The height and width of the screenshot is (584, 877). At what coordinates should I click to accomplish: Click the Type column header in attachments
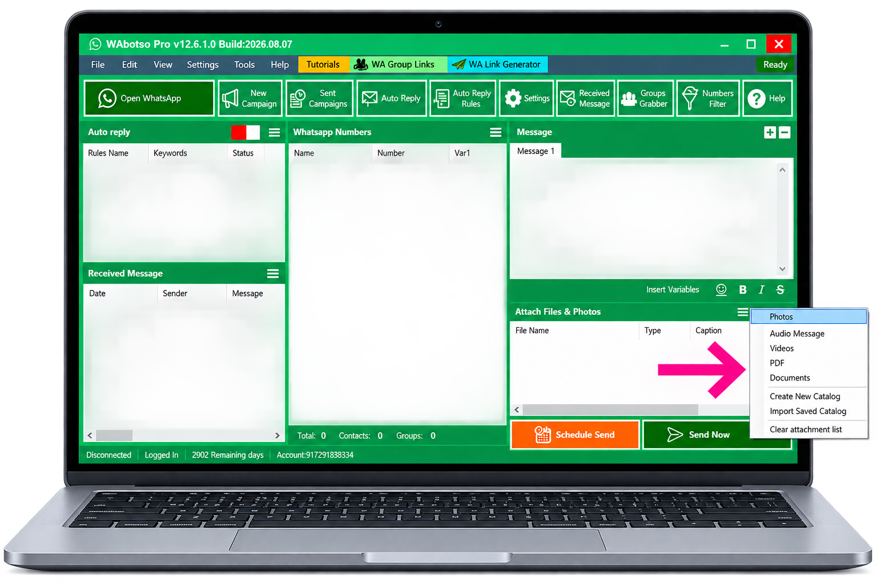click(665, 331)
